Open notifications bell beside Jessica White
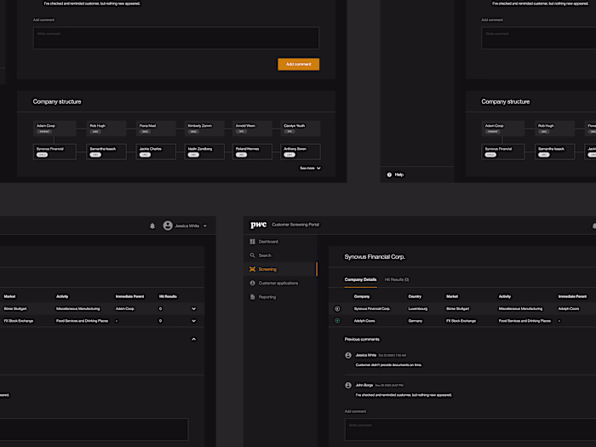This screenshot has height=447, width=596. [152, 226]
